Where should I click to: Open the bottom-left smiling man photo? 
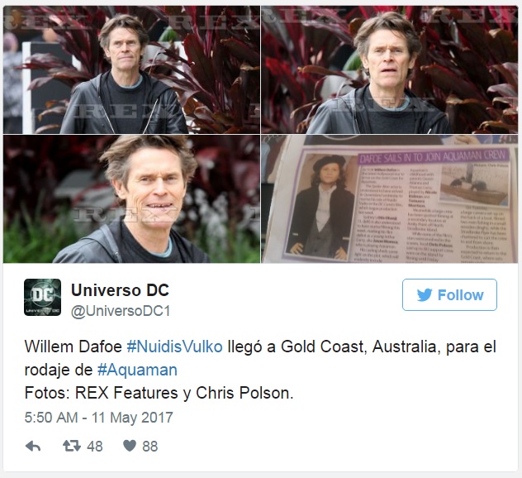pyautogui.click(x=131, y=199)
